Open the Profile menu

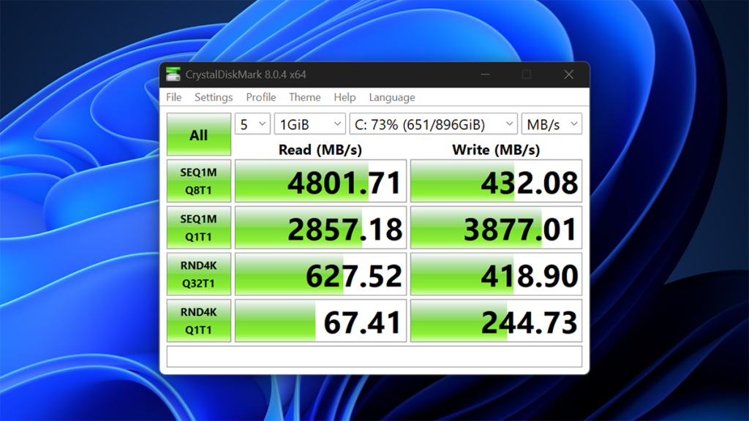260,97
